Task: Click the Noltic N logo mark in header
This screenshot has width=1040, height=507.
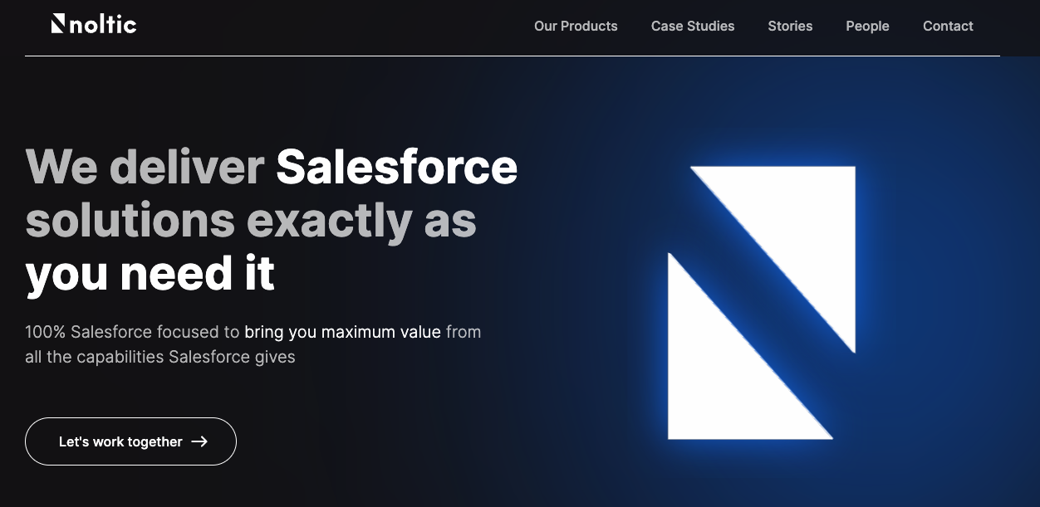Action: click(x=58, y=23)
